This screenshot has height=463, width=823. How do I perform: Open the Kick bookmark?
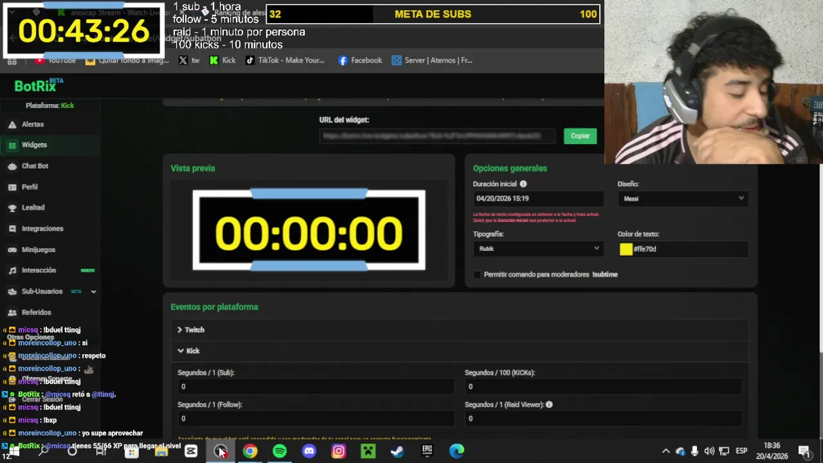223,60
